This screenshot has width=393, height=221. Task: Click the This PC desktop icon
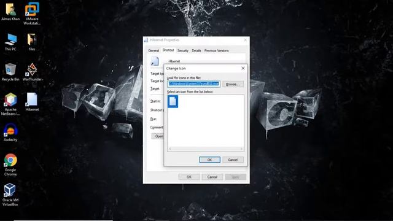pyautogui.click(x=10, y=42)
